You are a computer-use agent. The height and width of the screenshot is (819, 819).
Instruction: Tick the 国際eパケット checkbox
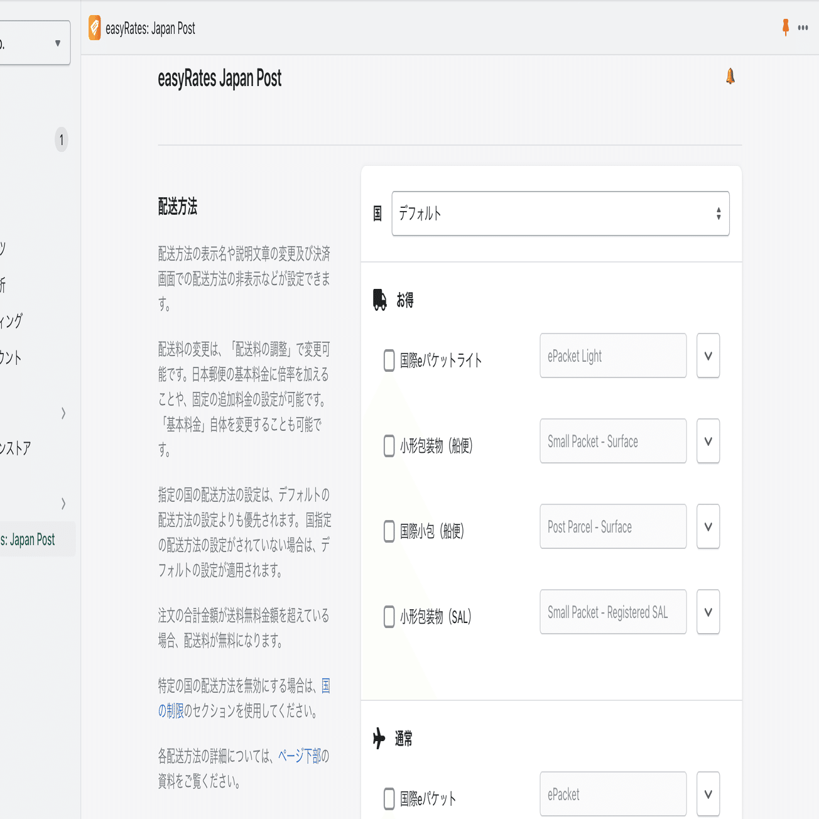point(389,799)
